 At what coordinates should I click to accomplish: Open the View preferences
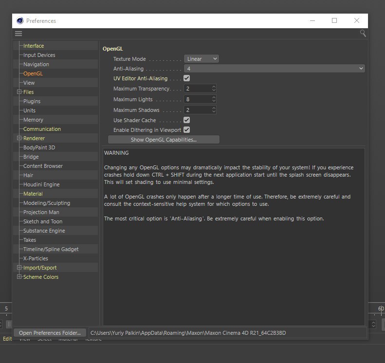point(29,83)
